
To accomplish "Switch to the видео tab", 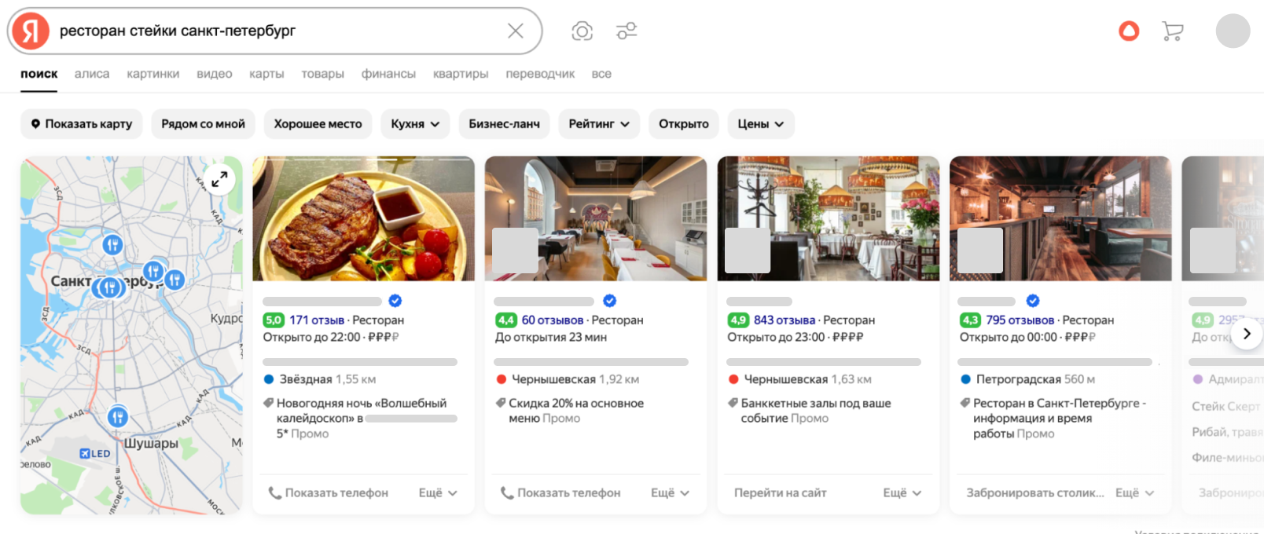I will [x=214, y=74].
